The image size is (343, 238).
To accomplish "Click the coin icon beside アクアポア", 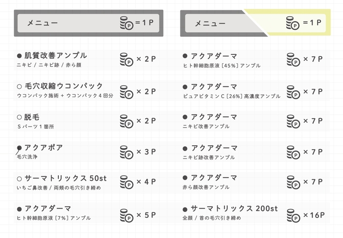I will pyautogui.click(x=126, y=153).
